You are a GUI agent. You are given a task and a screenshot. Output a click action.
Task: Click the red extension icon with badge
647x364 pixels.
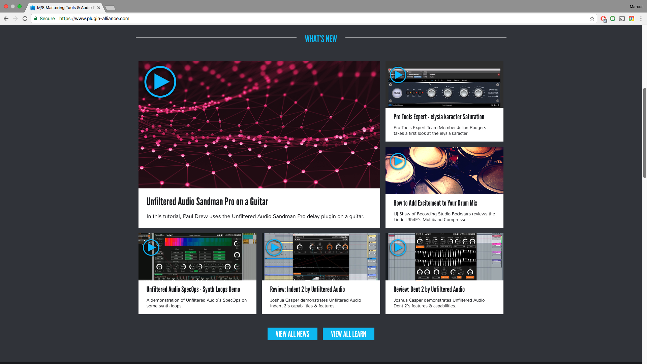click(604, 19)
